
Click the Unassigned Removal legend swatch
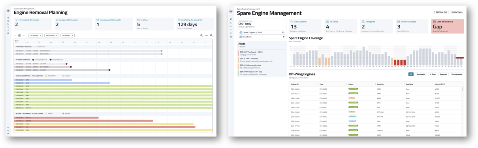pos(33,60)
